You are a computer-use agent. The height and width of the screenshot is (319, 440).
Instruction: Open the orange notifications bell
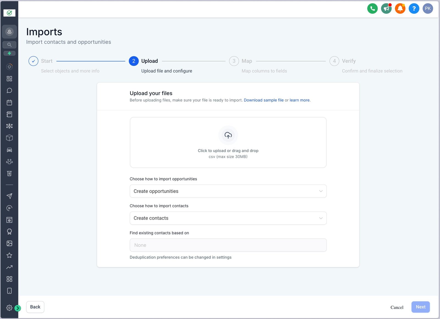point(400,9)
